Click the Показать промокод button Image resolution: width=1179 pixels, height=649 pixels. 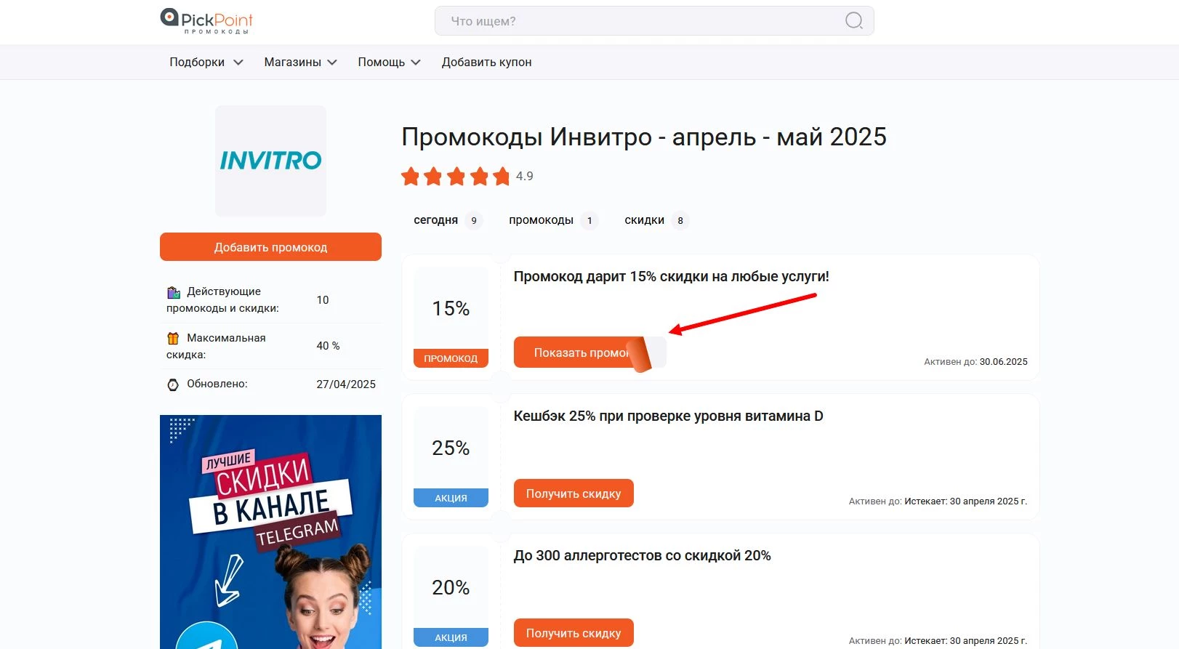coord(589,352)
